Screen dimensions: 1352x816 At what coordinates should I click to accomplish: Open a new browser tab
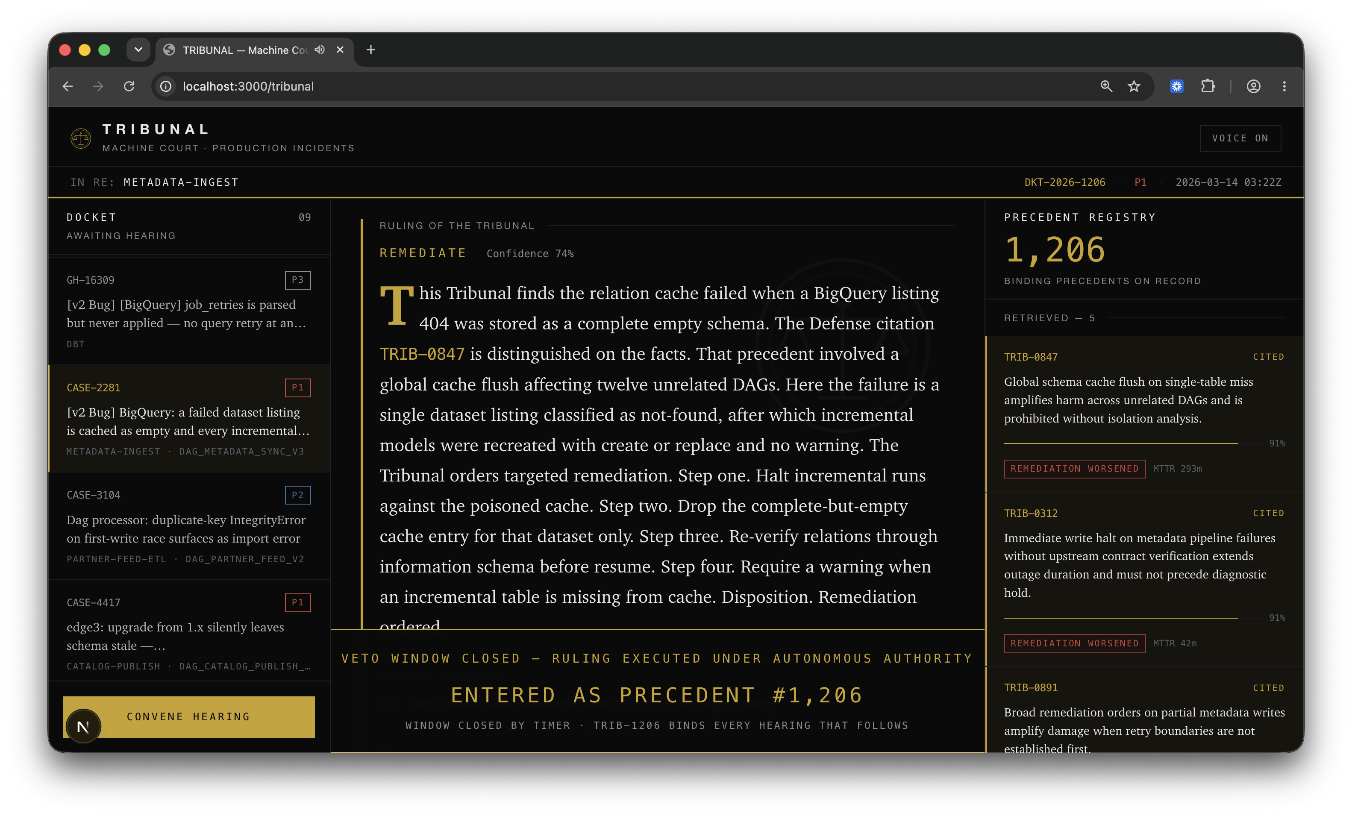(371, 50)
